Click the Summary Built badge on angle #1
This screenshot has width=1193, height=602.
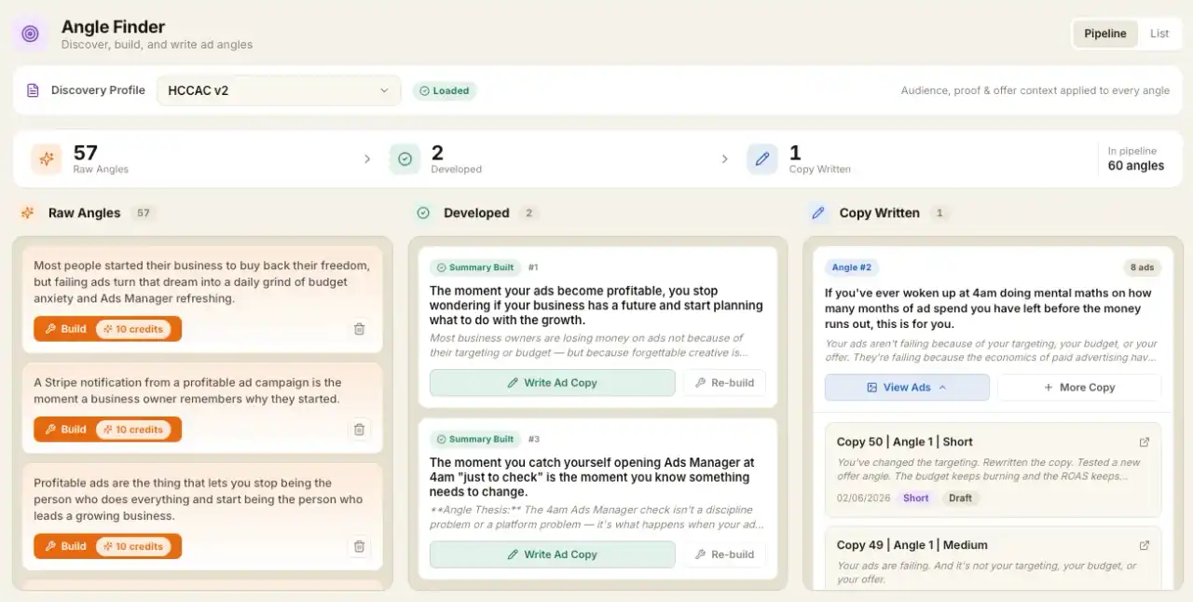[x=475, y=267]
